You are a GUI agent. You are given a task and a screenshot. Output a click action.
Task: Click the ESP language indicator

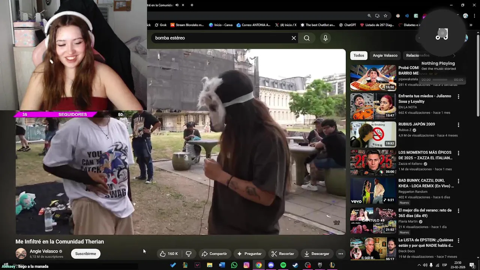pyautogui.click(x=444, y=265)
